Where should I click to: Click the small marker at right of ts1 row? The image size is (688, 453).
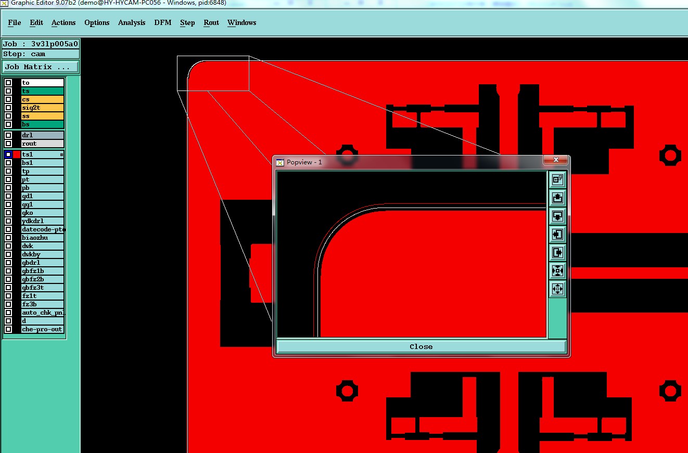61,154
